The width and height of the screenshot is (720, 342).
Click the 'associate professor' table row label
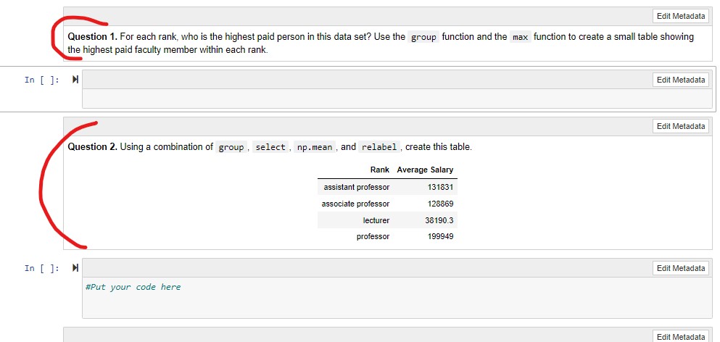tap(355, 204)
